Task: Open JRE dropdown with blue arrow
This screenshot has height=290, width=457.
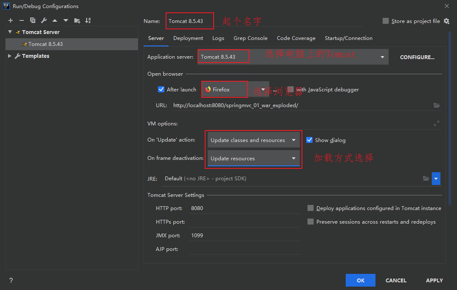Action: (x=436, y=179)
